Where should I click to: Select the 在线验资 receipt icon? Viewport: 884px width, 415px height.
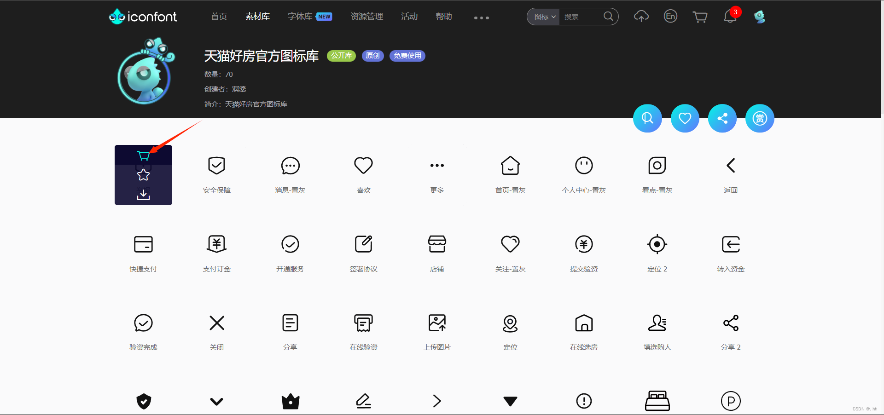363,323
